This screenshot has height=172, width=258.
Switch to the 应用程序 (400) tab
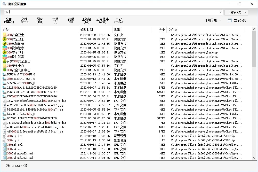coord(102,21)
